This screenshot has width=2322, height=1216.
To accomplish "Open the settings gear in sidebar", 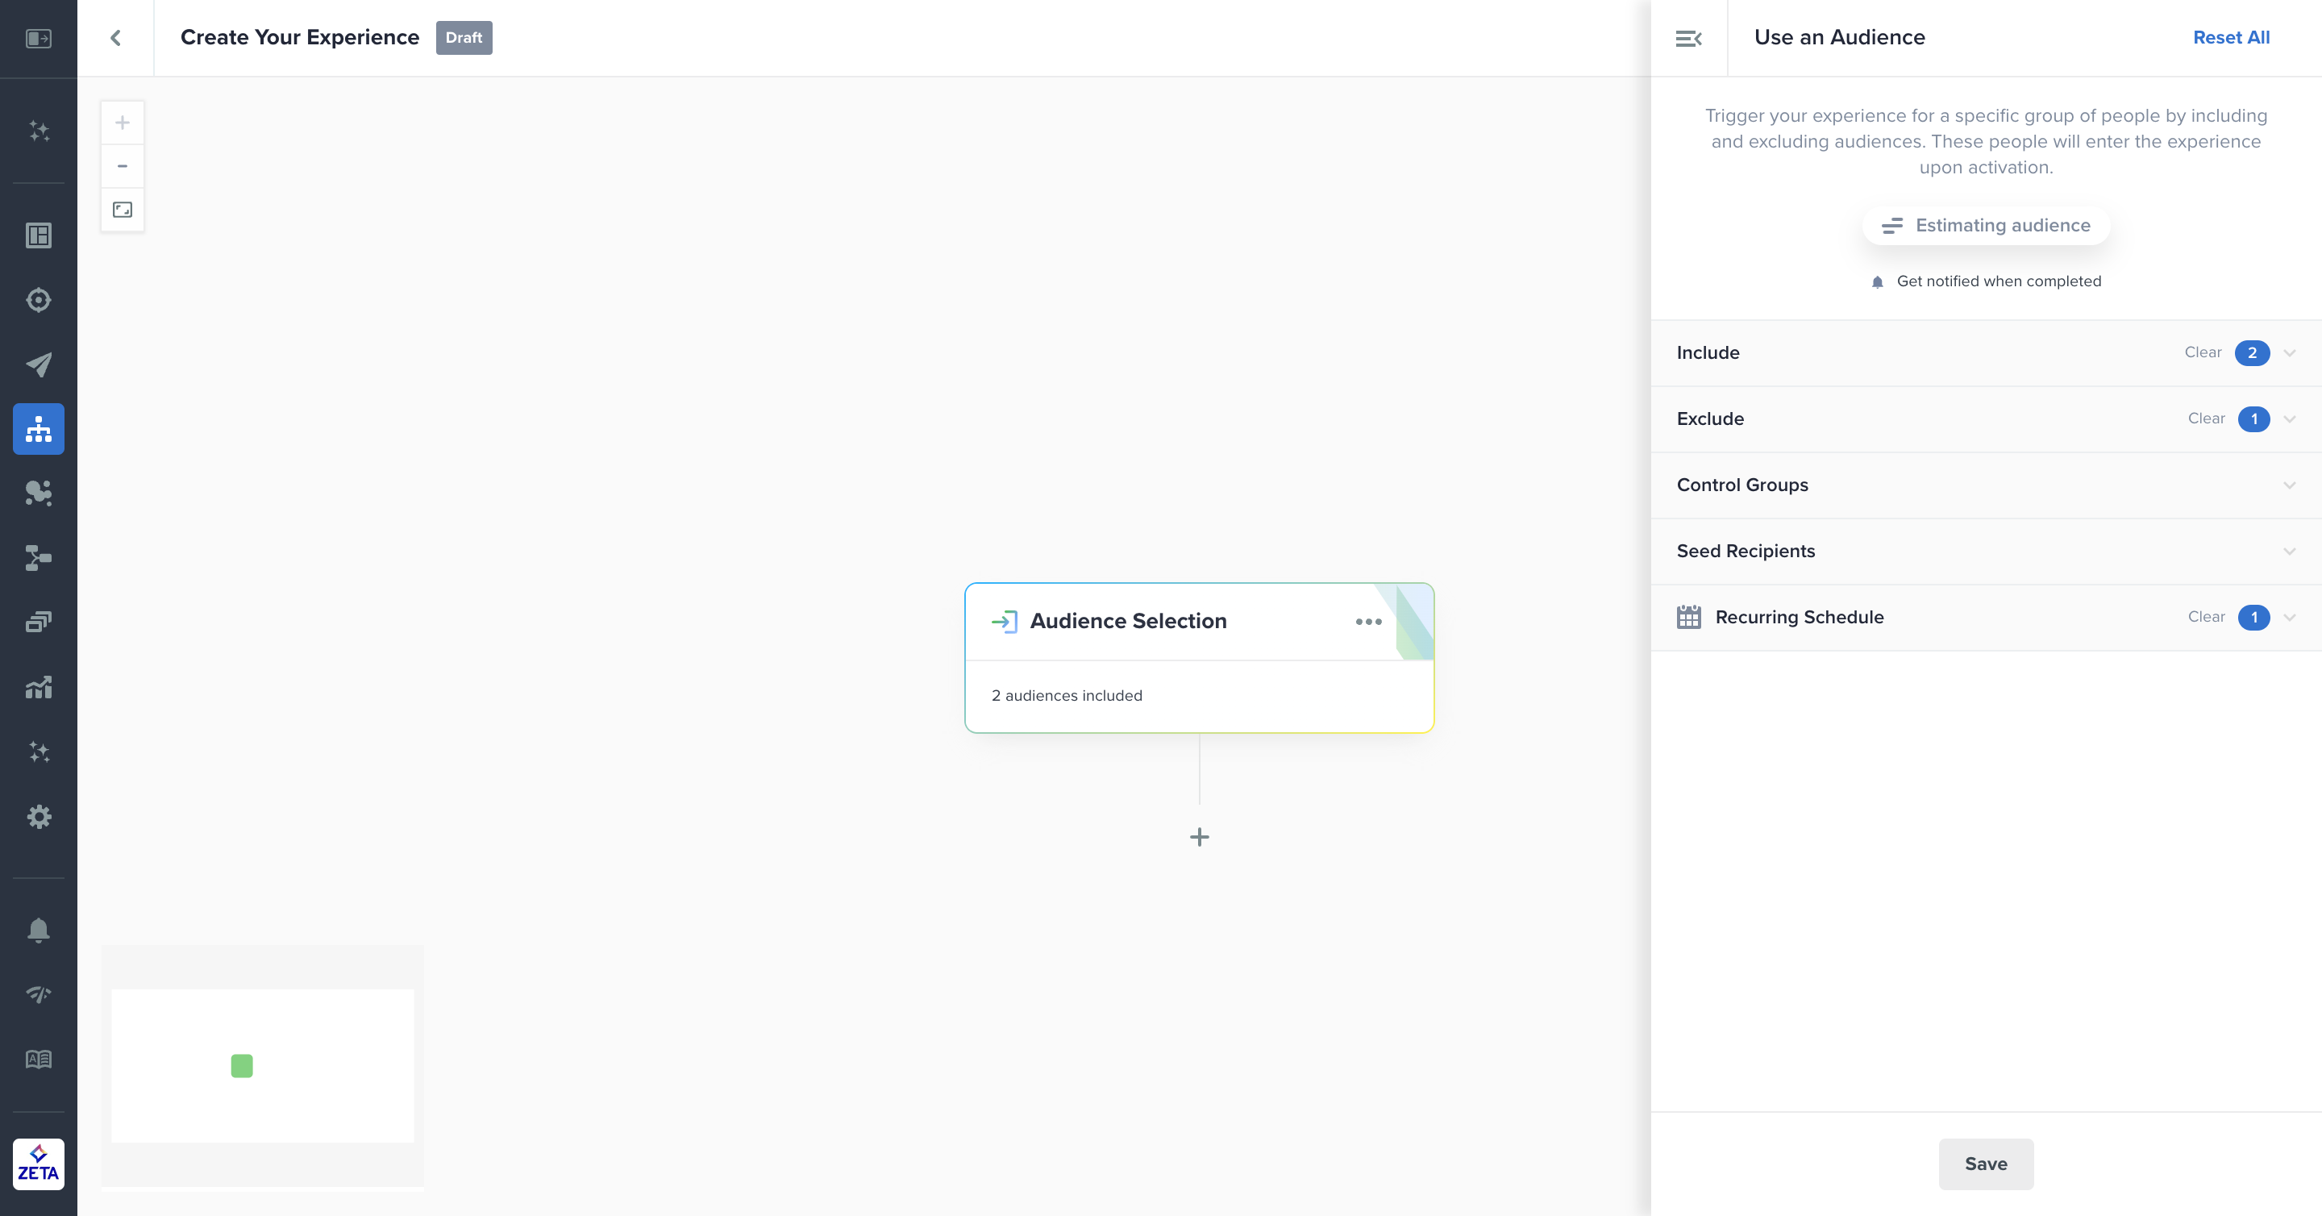I will (39, 817).
